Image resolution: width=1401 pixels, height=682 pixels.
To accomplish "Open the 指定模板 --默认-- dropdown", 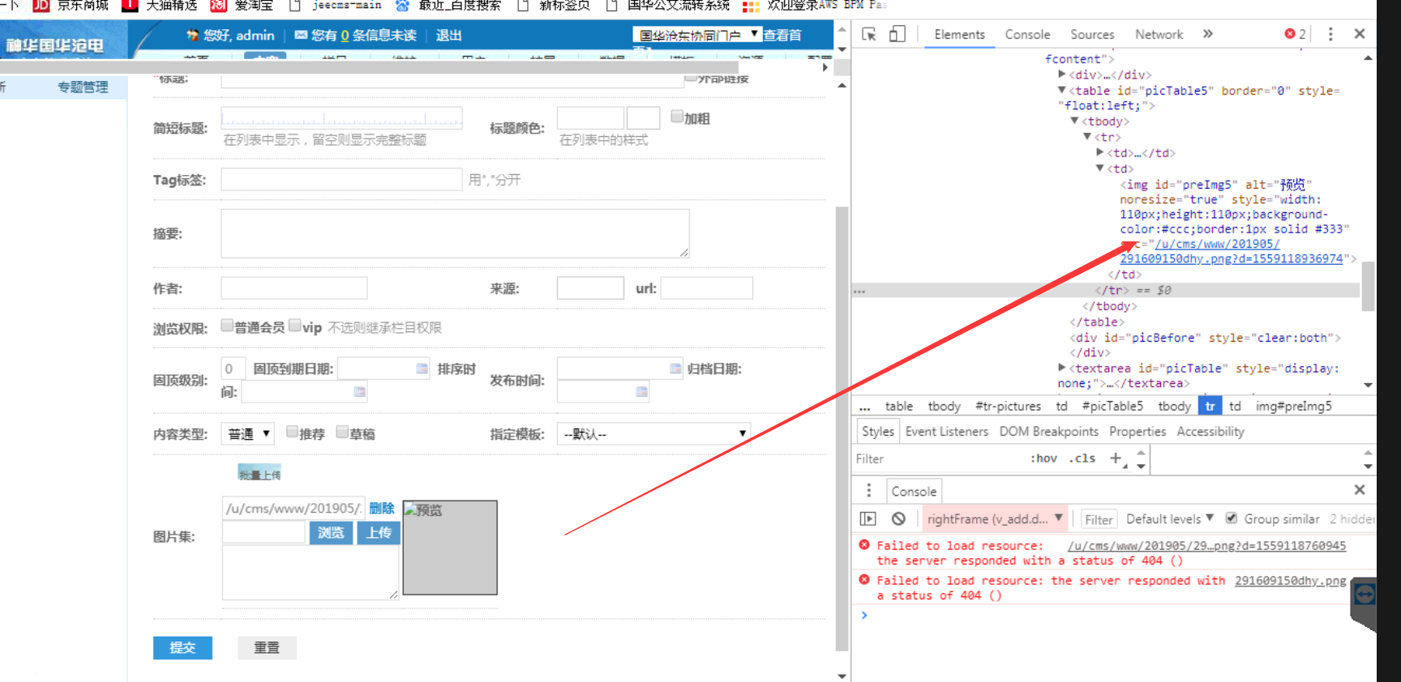I will coord(653,434).
